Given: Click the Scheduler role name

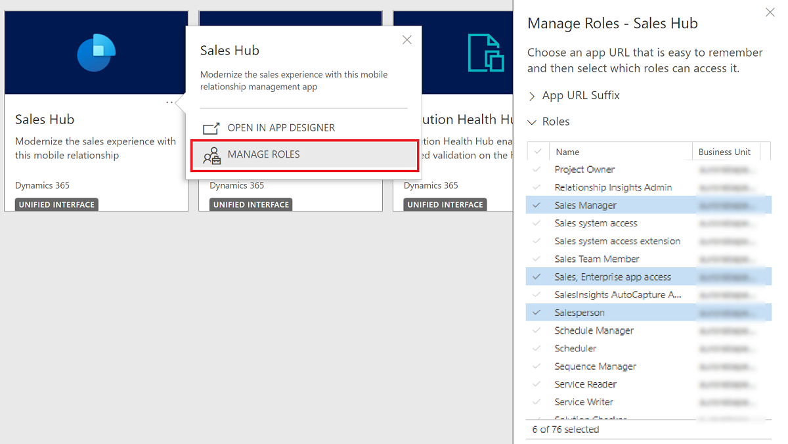Looking at the screenshot, I should click(575, 348).
